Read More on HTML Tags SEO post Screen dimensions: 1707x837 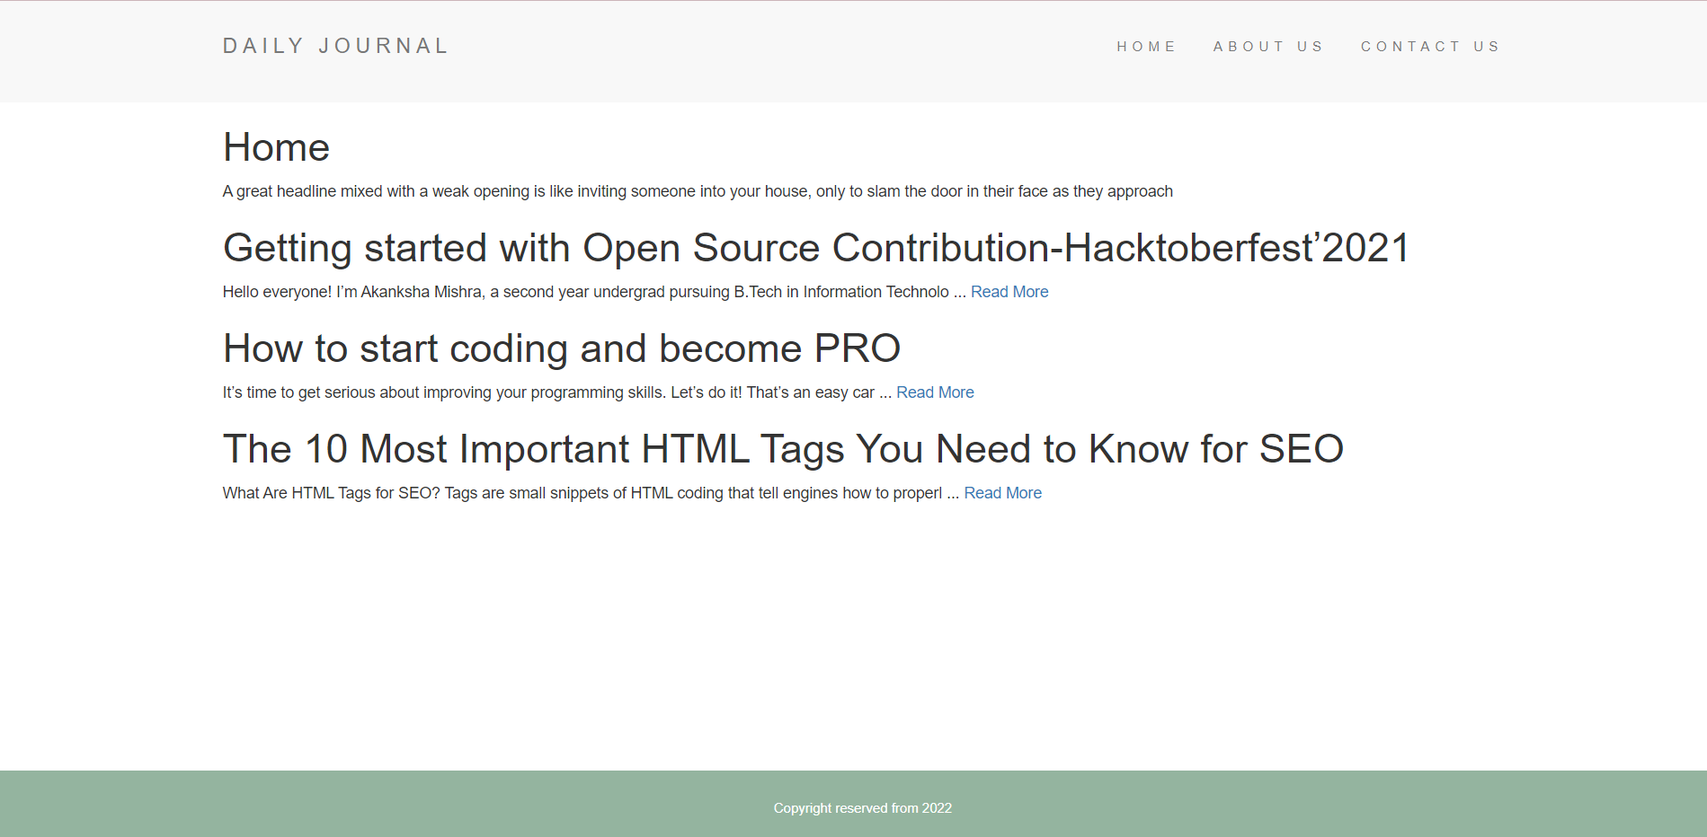pyautogui.click(x=1002, y=493)
